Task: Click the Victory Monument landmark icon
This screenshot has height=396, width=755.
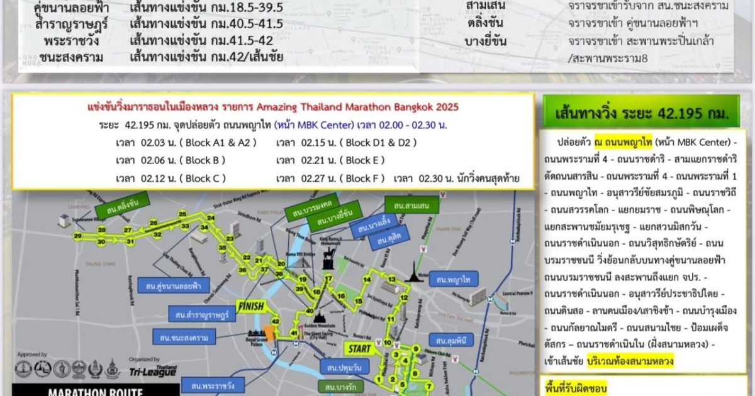Action: pos(414,272)
